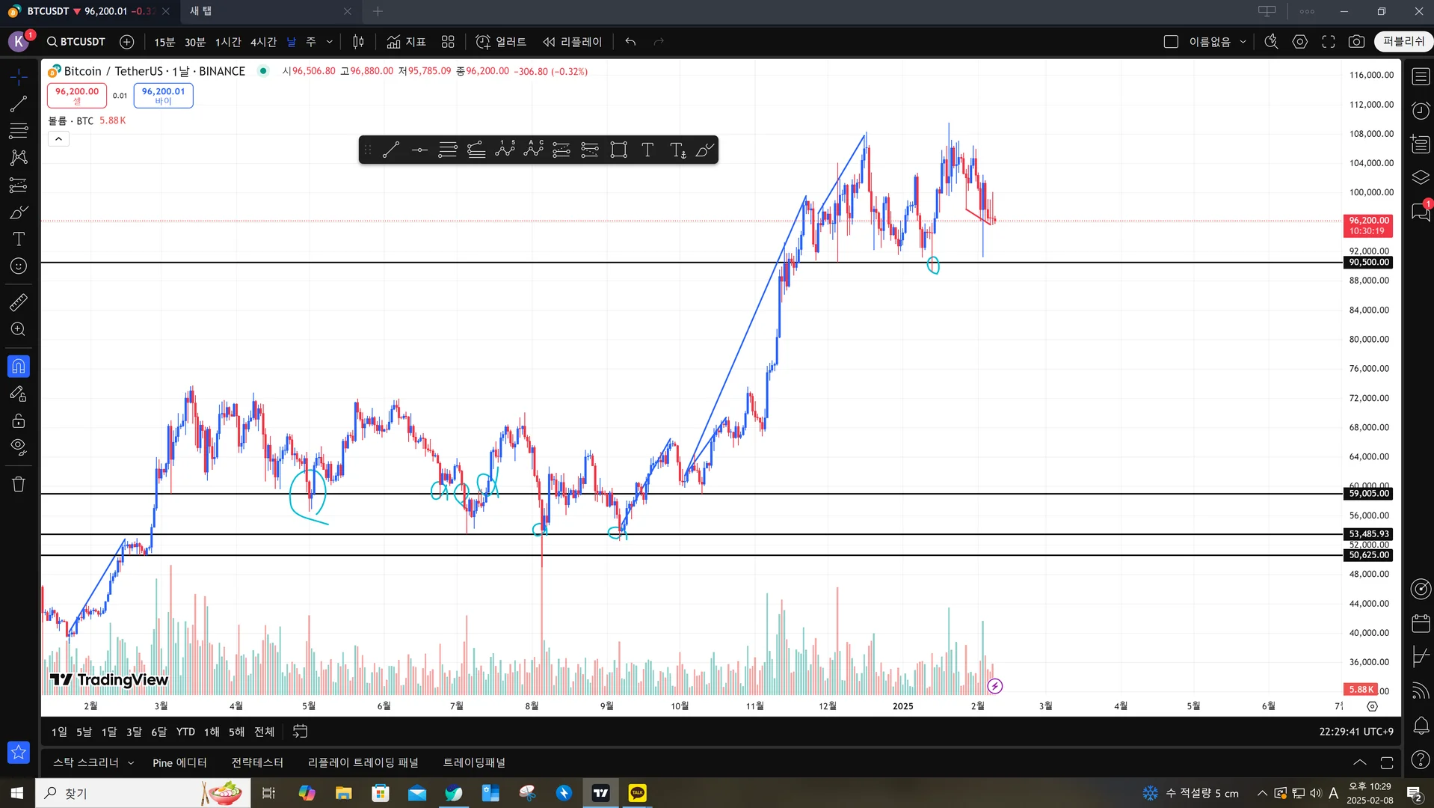This screenshot has height=808, width=1434.
Task: Enter fullscreen mode
Action: [1329, 42]
